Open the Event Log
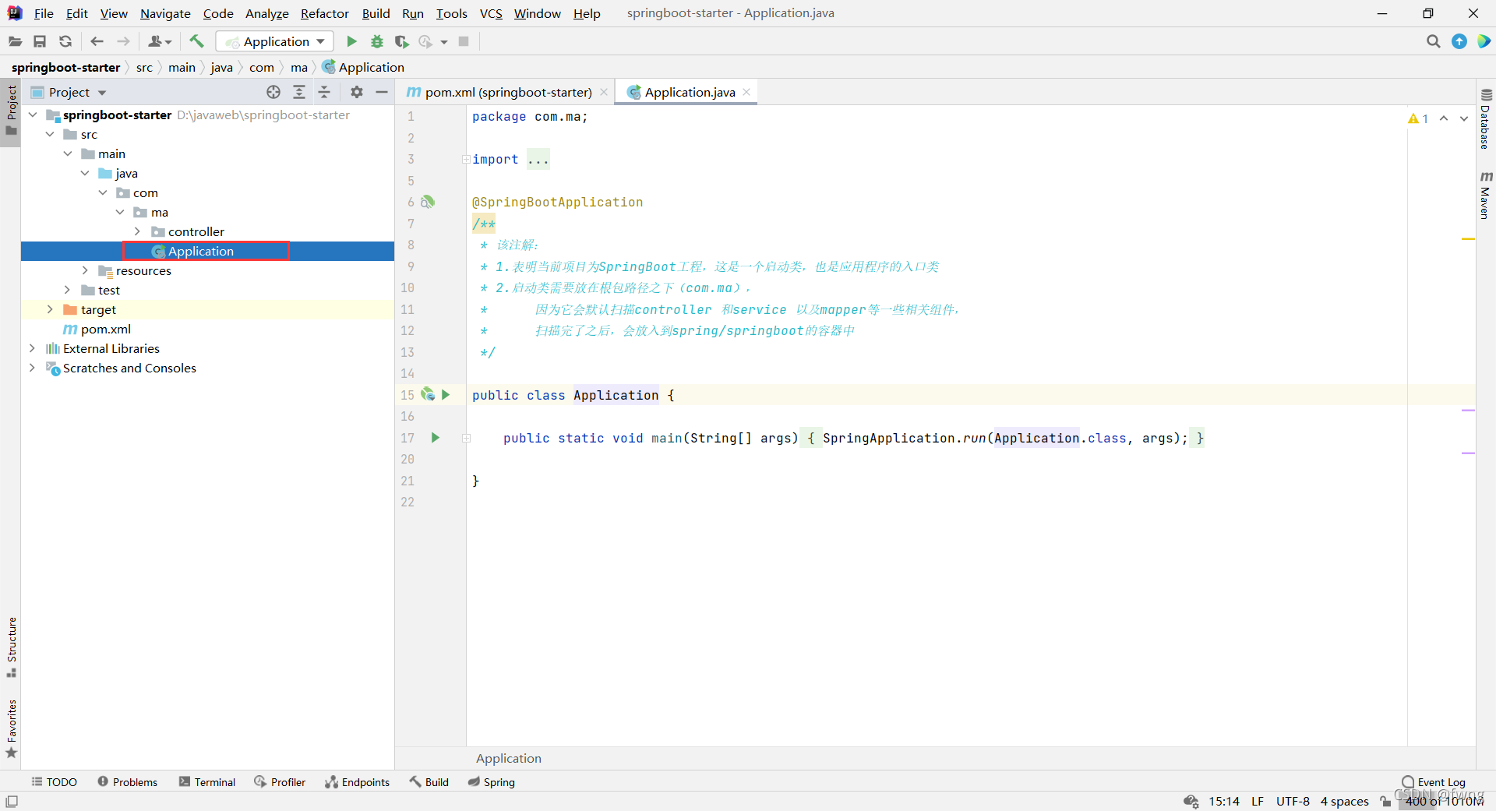 pyautogui.click(x=1434, y=782)
